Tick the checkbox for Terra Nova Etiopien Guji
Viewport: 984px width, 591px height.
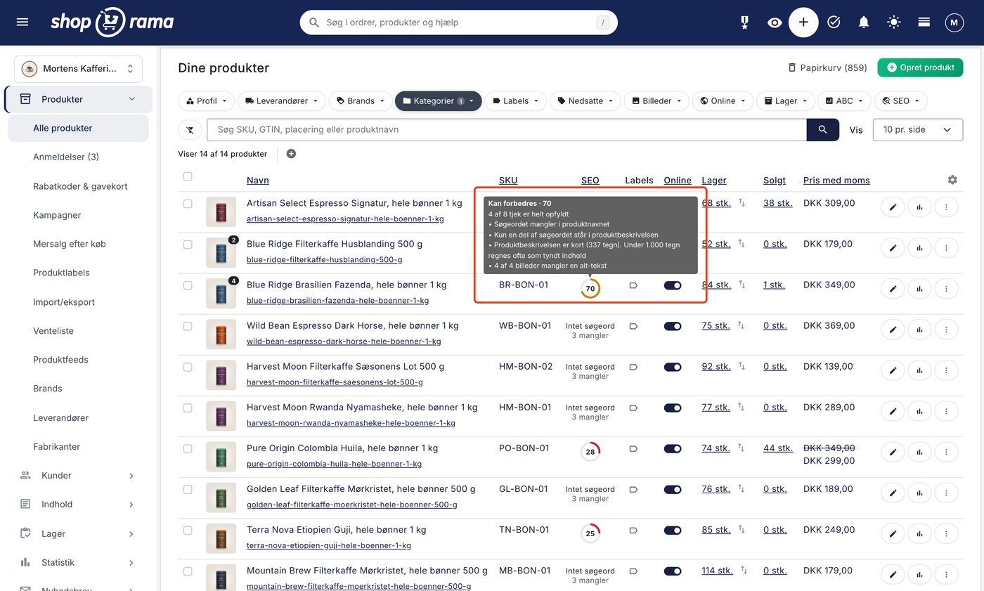(x=188, y=530)
